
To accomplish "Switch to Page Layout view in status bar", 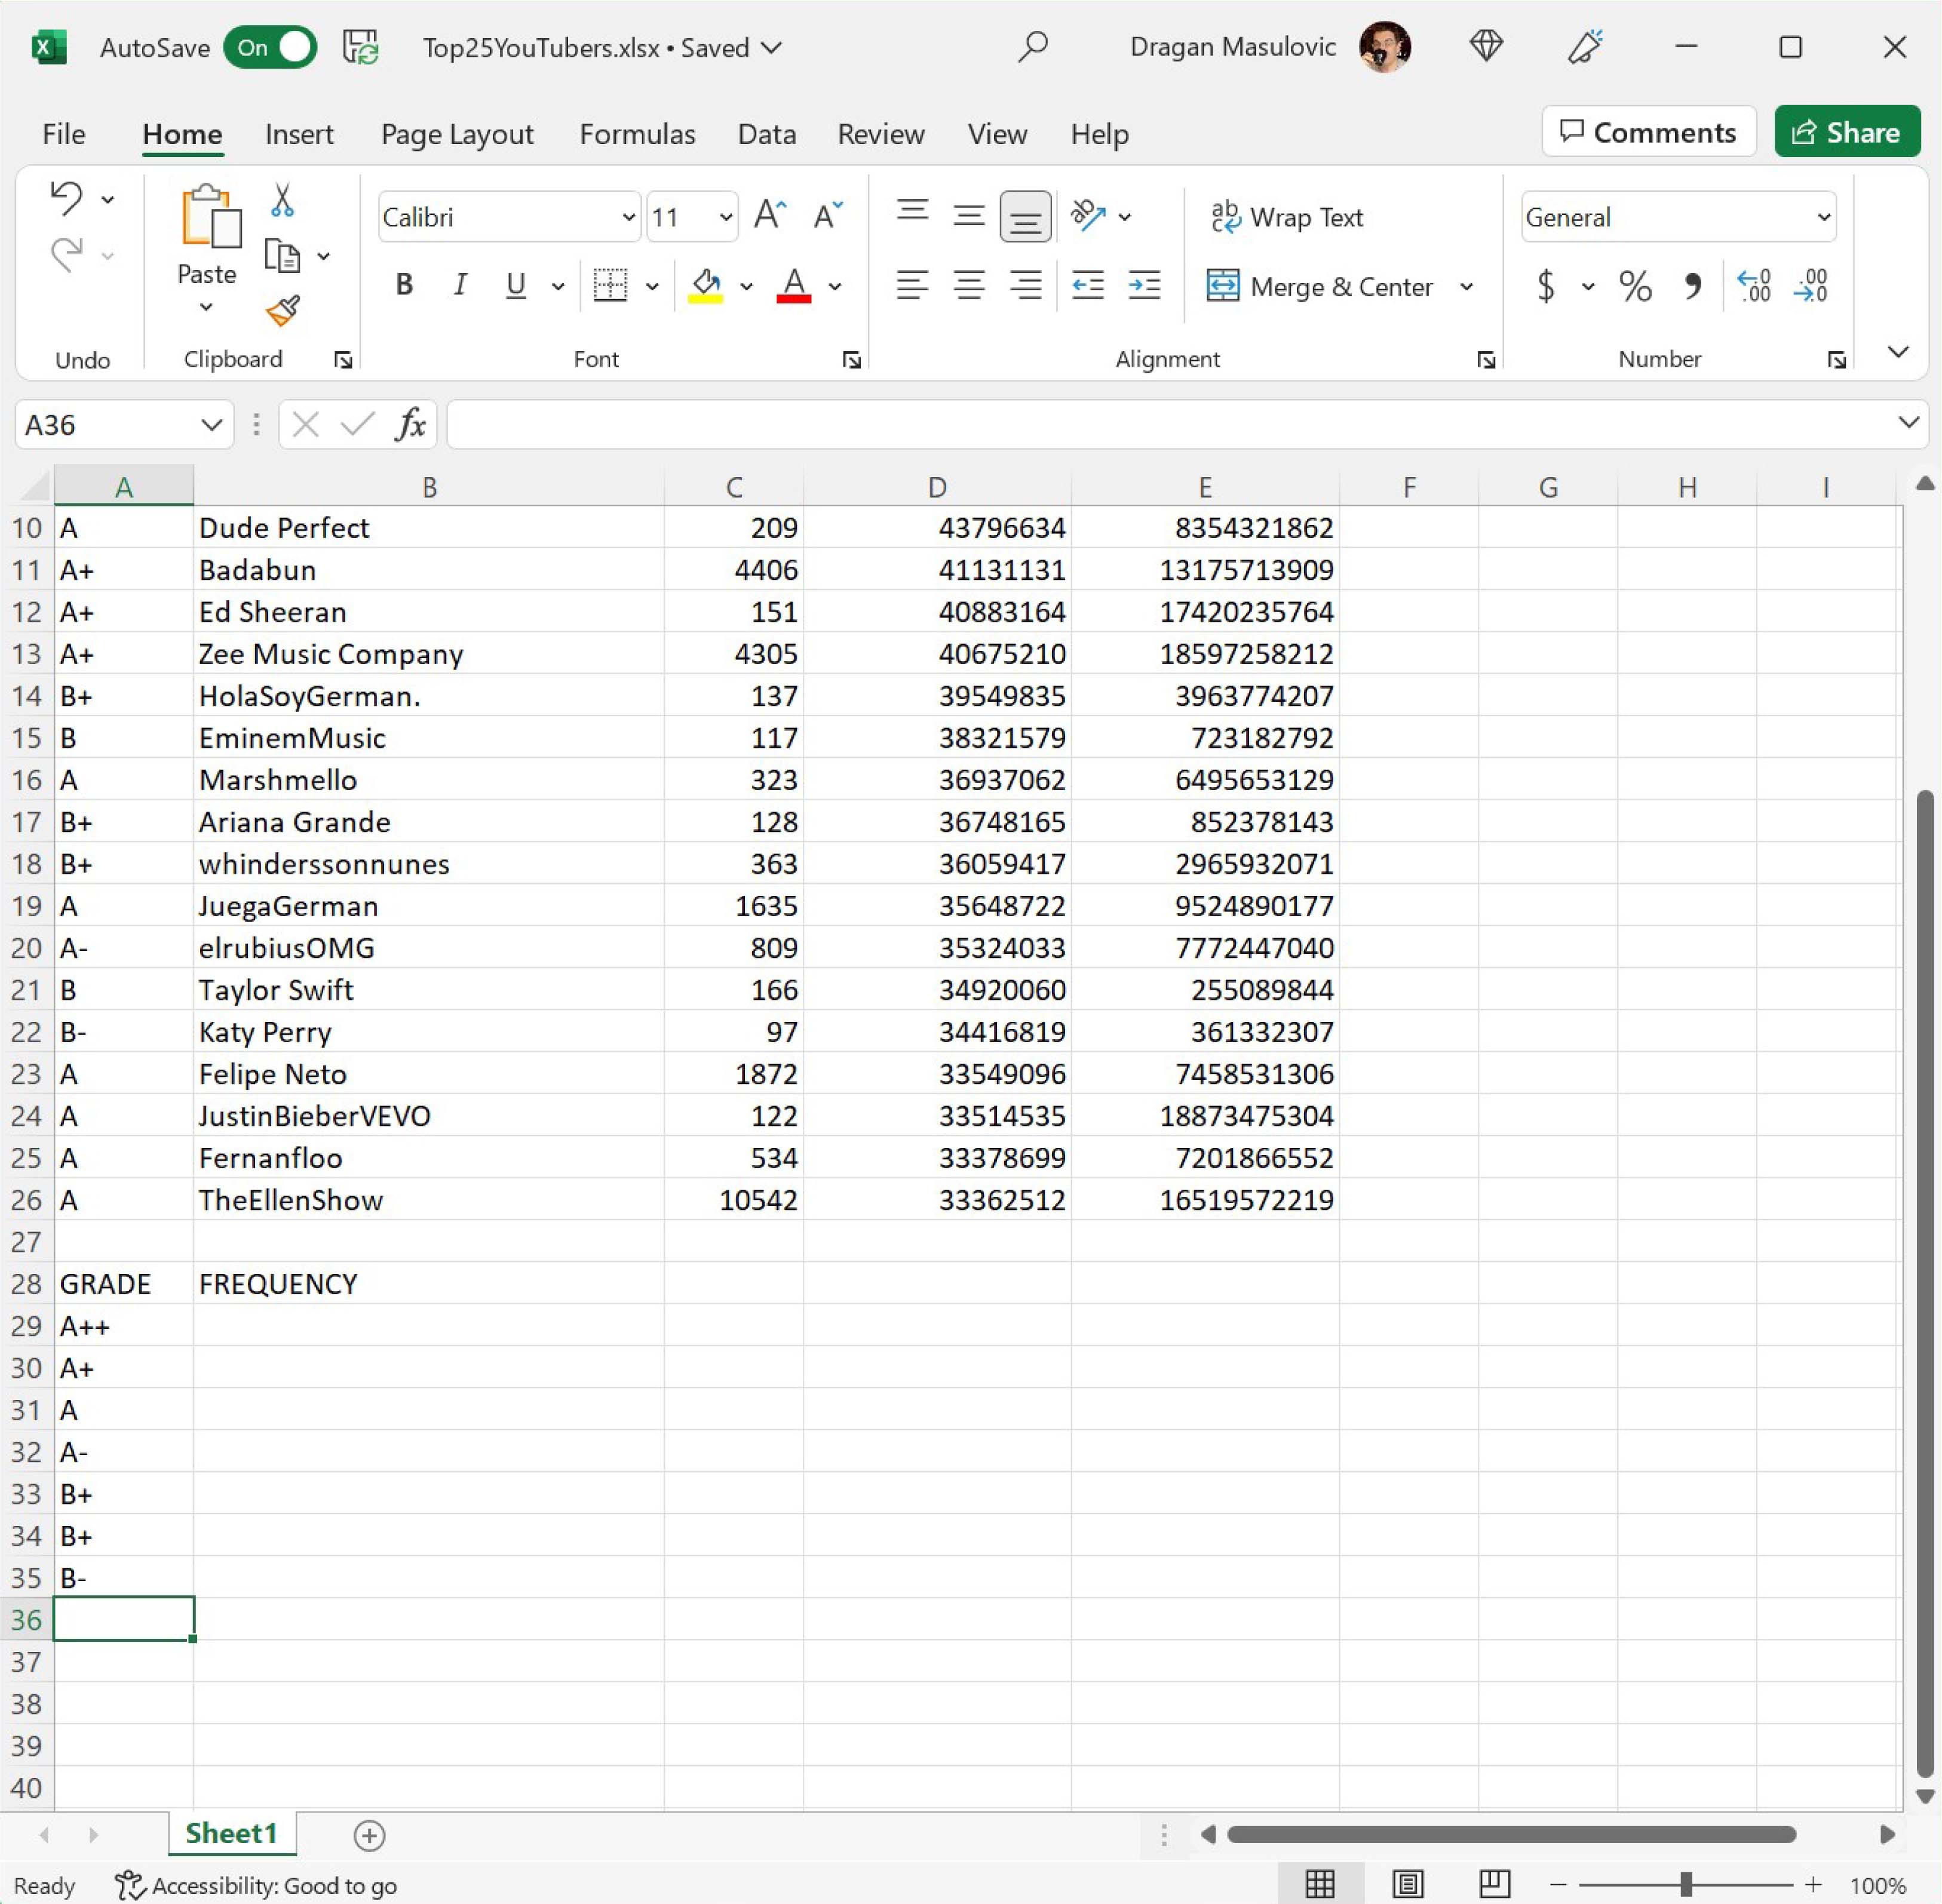I will tap(1408, 1884).
